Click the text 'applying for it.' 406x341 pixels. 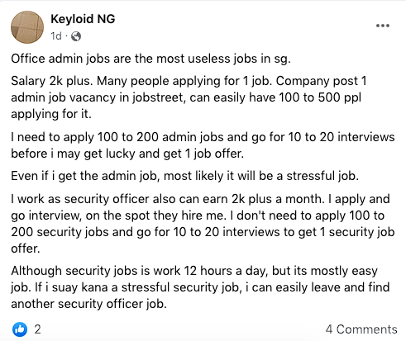pos(51,114)
